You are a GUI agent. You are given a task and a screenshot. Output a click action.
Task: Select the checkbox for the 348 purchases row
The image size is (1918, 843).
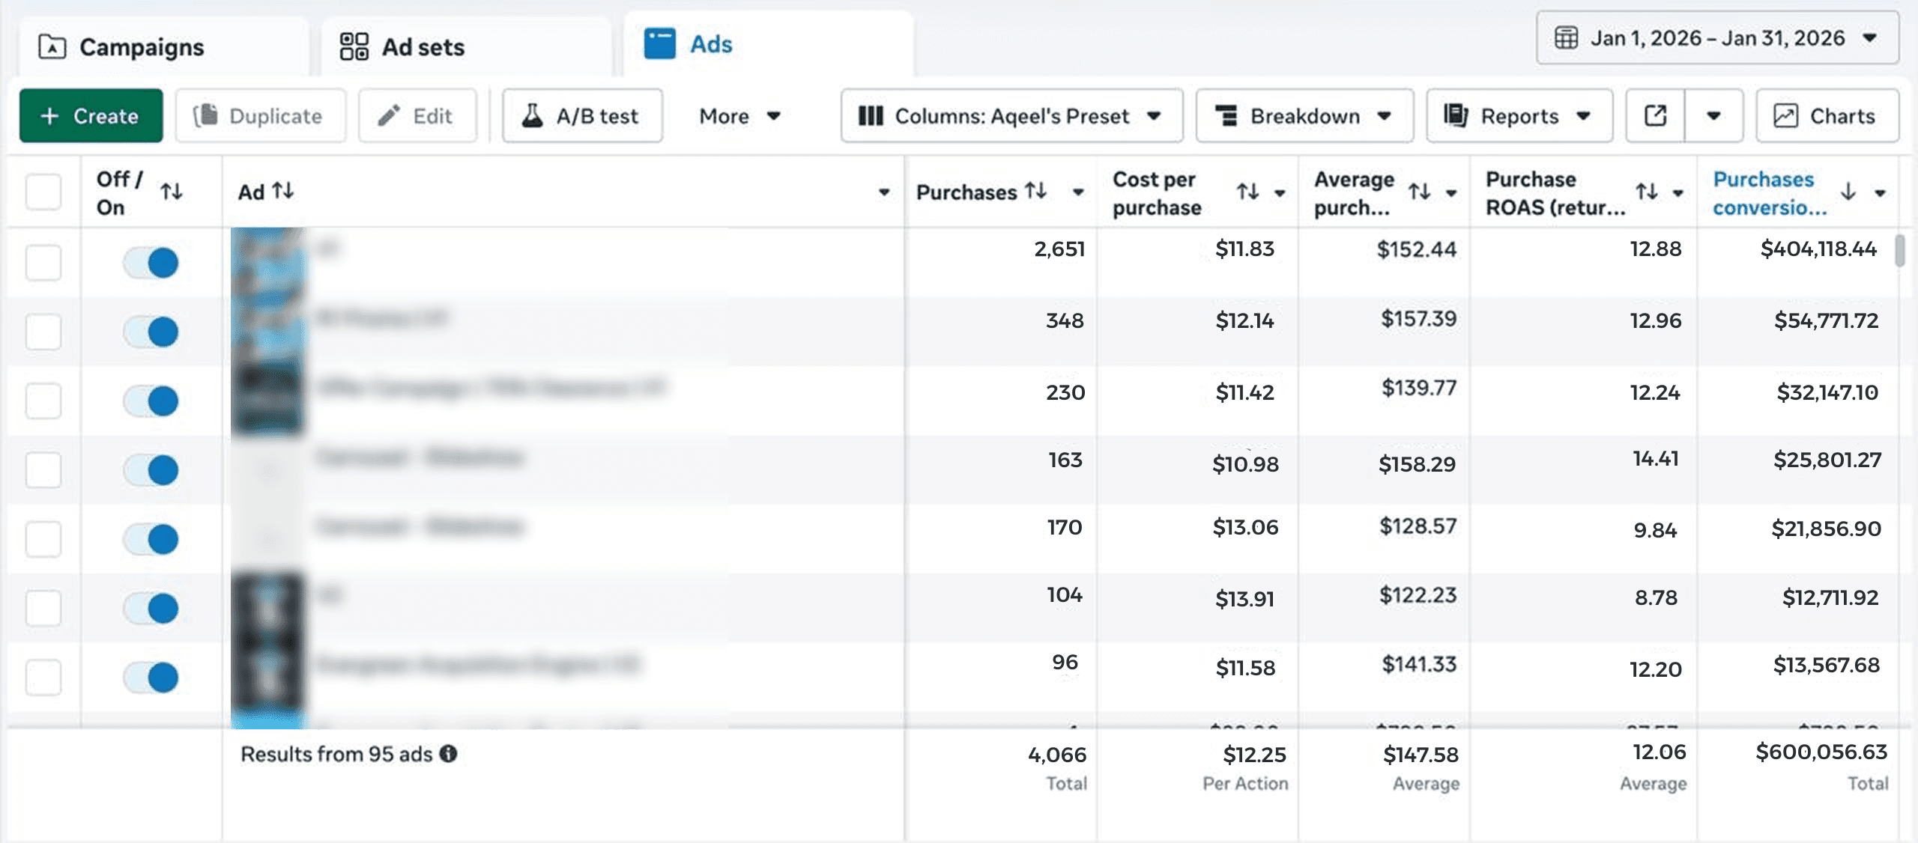pyautogui.click(x=43, y=332)
